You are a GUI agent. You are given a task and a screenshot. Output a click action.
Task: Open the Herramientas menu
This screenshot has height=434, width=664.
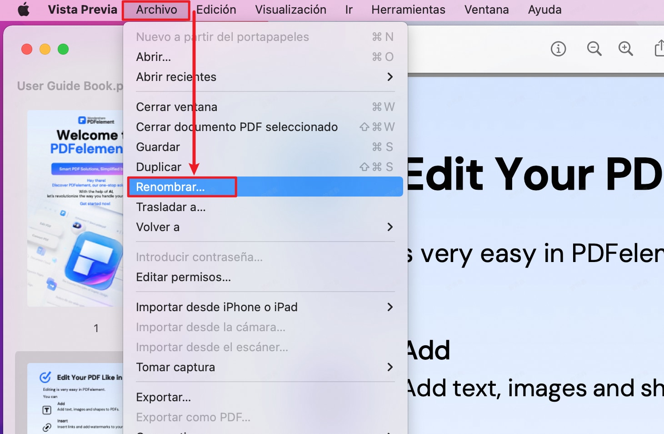point(408,10)
